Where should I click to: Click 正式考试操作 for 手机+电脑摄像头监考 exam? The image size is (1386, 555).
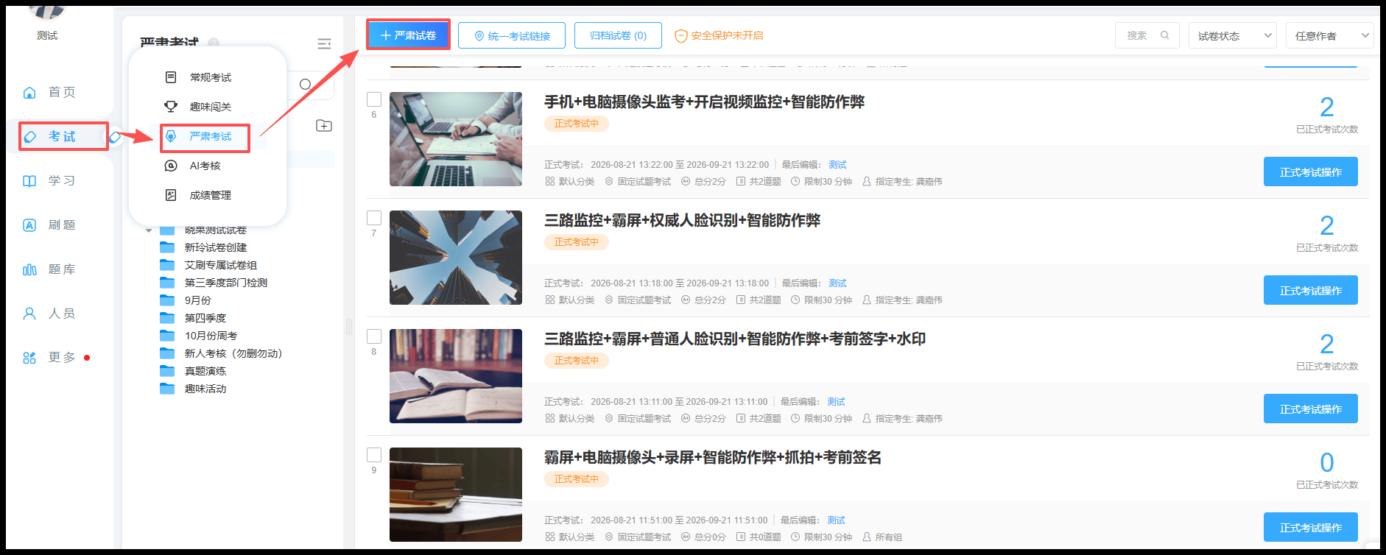click(1311, 172)
